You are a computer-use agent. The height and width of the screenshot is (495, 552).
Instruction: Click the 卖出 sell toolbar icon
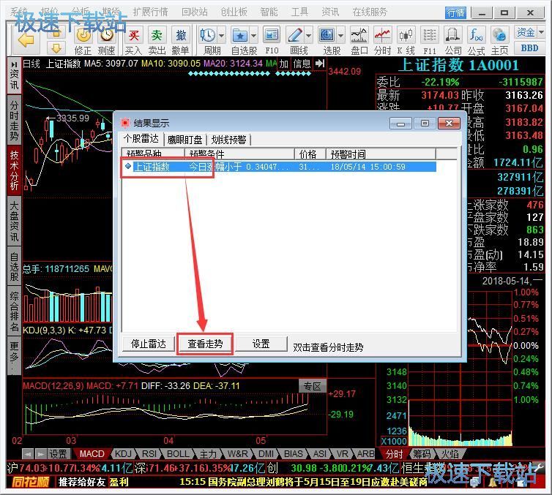(157, 40)
